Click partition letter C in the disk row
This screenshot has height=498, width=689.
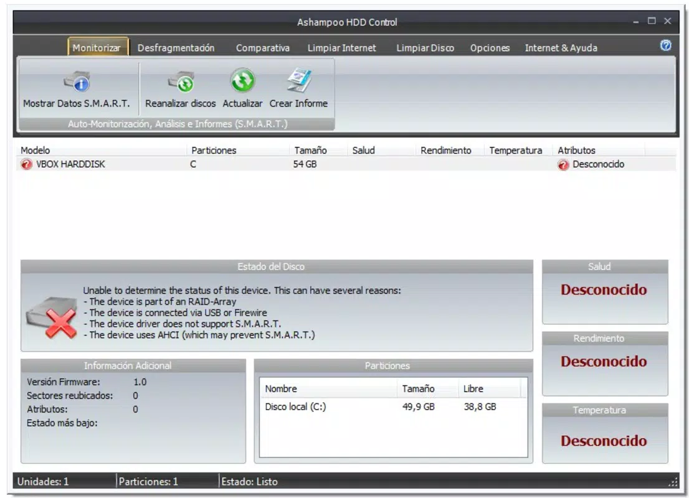pyautogui.click(x=193, y=164)
